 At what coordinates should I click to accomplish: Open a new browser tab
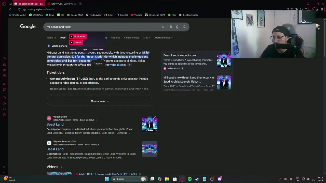(x=80, y=4)
